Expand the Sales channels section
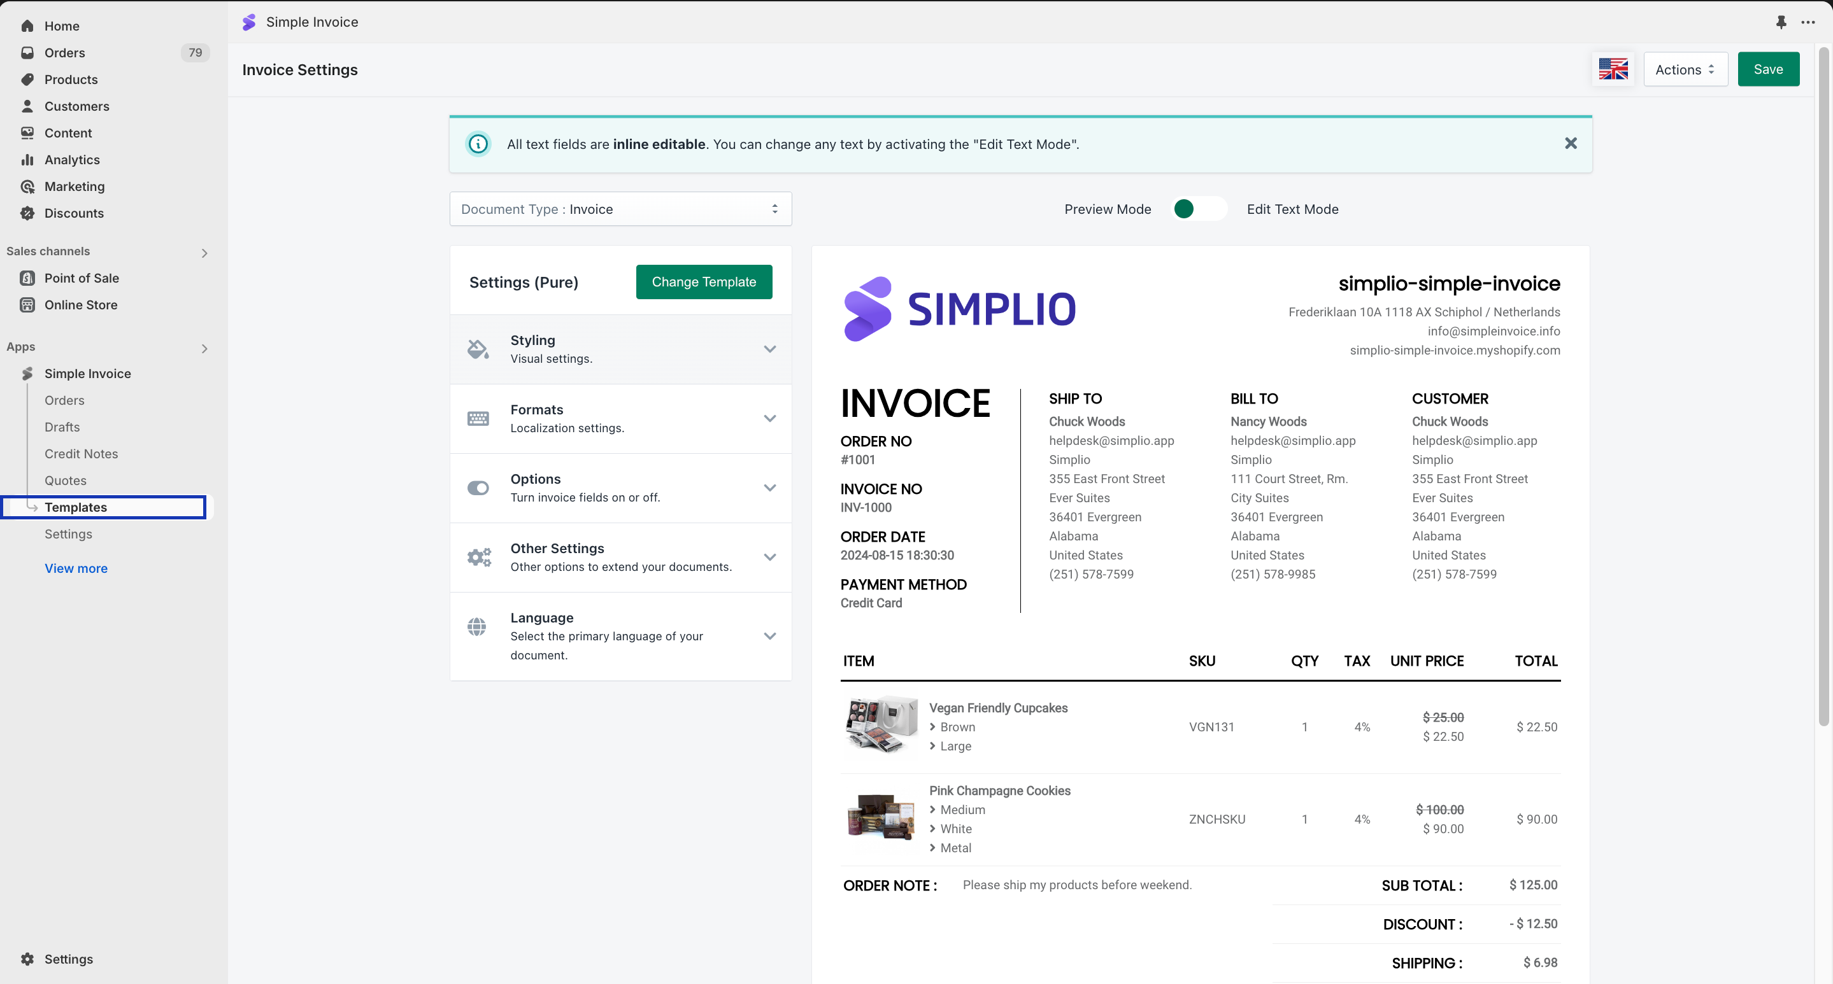Image resolution: width=1833 pixels, height=984 pixels. [x=204, y=253]
